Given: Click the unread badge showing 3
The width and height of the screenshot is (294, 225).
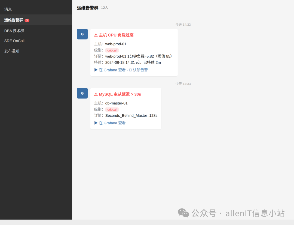Looking at the screenshot, I should pyautogui.click(x=27, y=20).
